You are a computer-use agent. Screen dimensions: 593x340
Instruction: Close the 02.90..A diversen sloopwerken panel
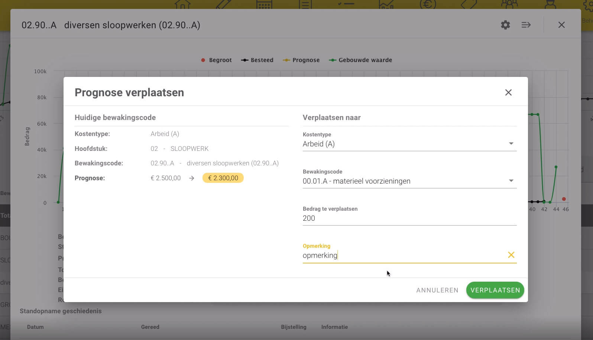coord(561,25)
